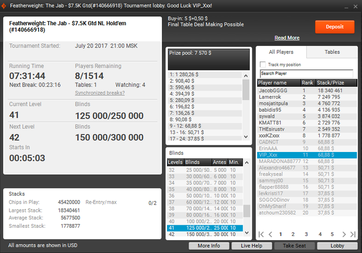Select player MARADONA88777 row
This screenshot has width=362, height=253.
click(307, 161)
